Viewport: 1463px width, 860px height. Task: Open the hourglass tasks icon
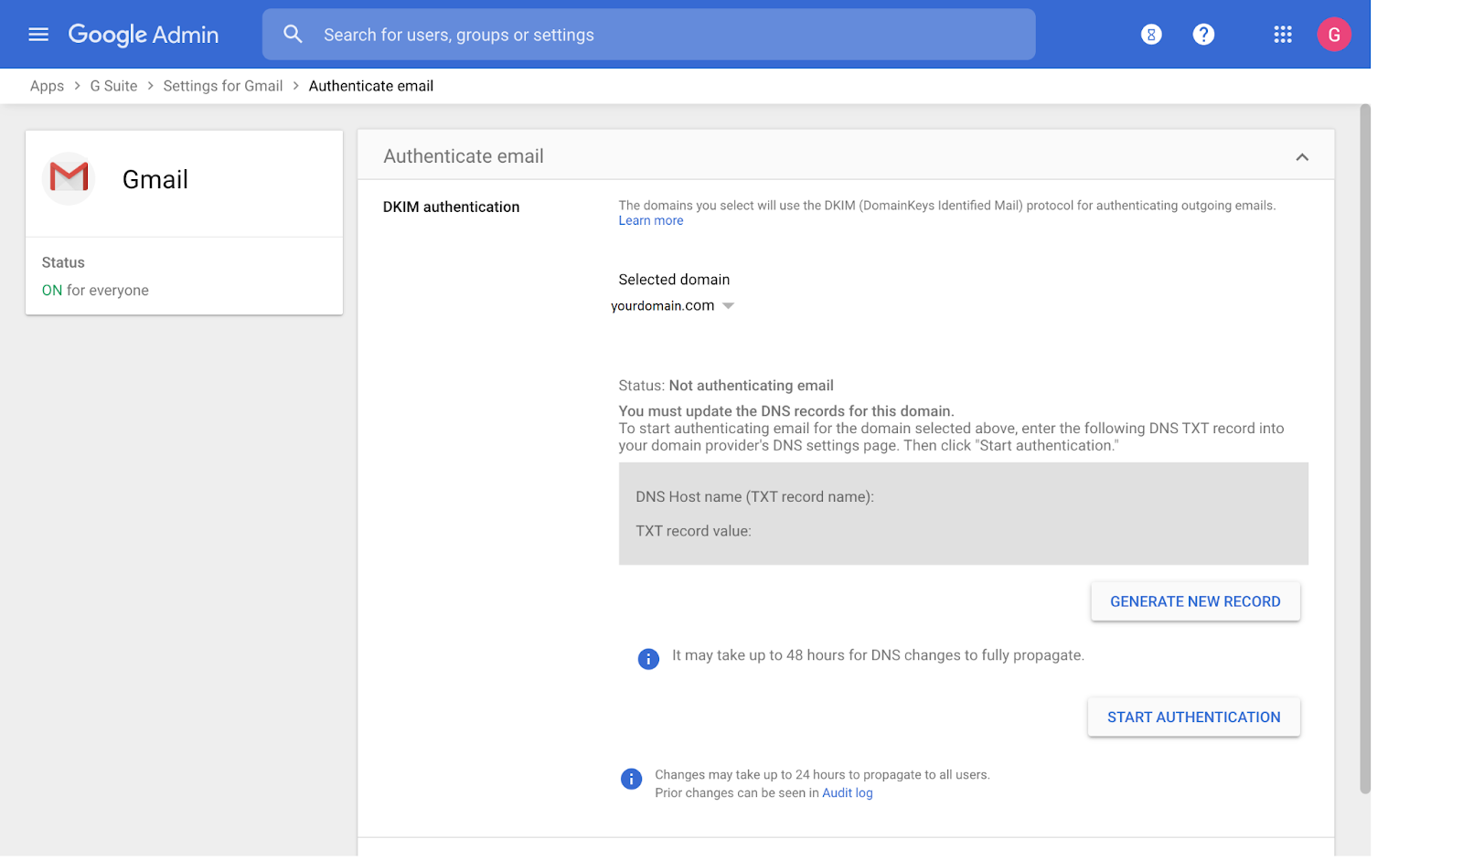click(x=1151, y=35)
